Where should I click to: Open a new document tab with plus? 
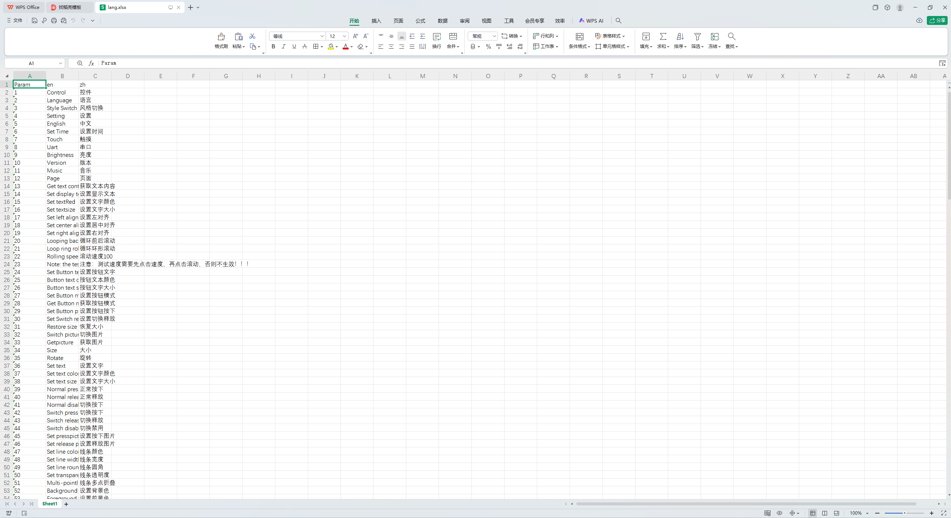pos(190,7)
